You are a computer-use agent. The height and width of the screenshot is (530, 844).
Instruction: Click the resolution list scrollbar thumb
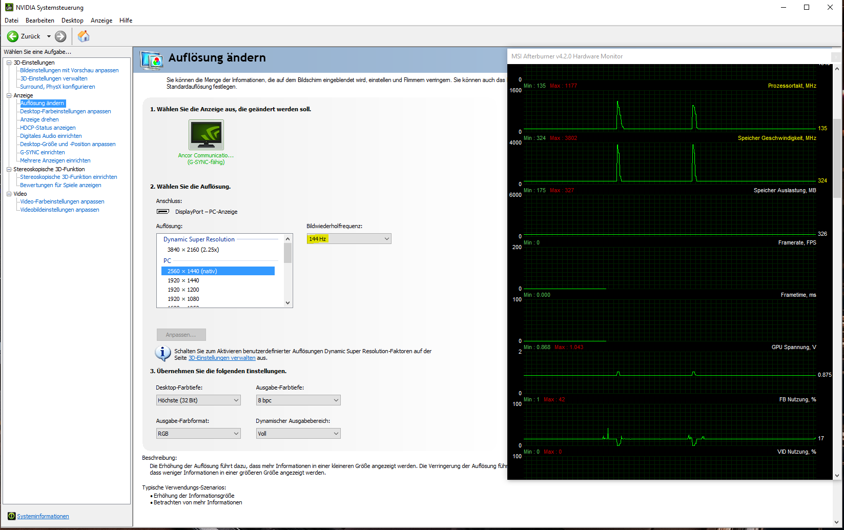click(x=287, y=253)
